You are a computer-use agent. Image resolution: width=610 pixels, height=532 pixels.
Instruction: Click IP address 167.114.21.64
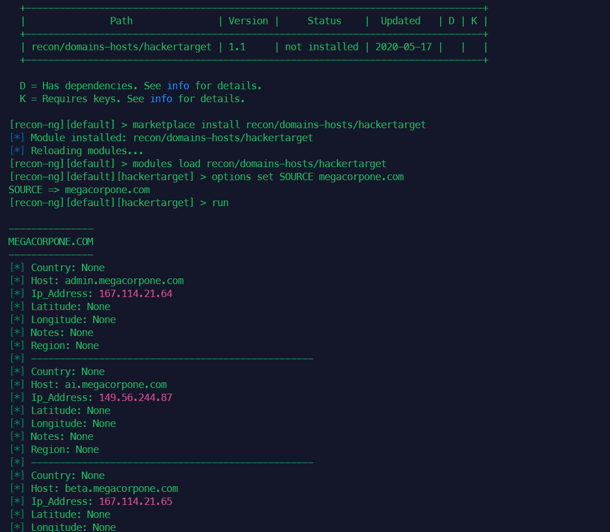tap(136, 294)
